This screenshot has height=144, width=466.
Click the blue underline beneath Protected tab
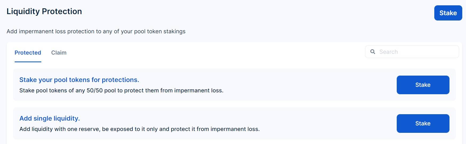28,62
